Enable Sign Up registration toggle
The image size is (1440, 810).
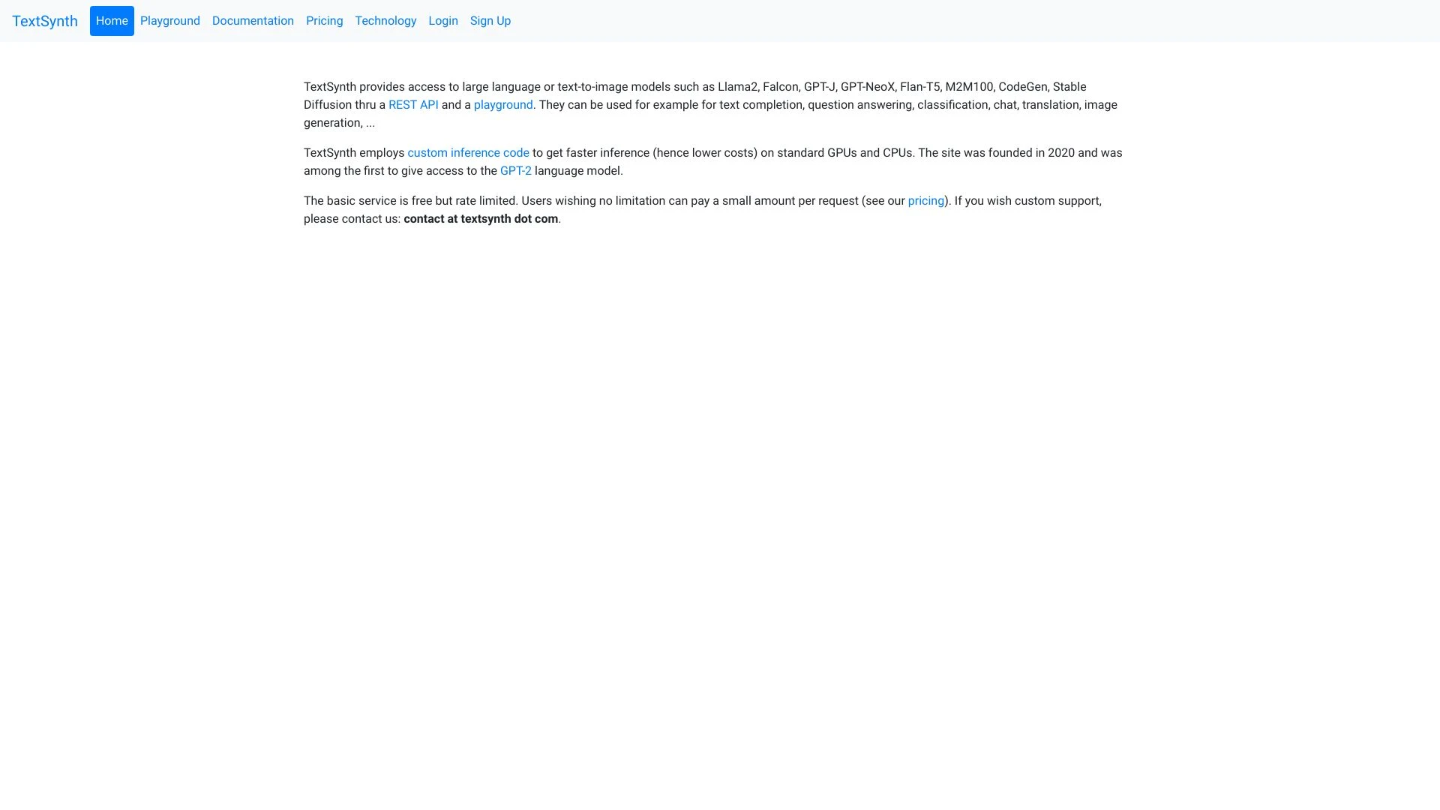[x=490, y=19]
